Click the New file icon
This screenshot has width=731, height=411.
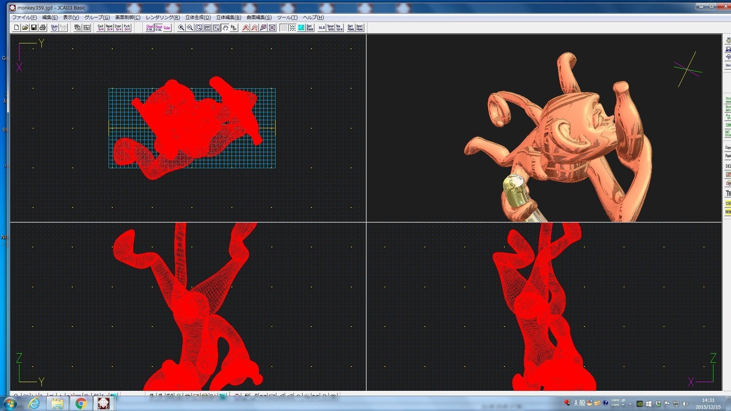(x=16, y=27)
